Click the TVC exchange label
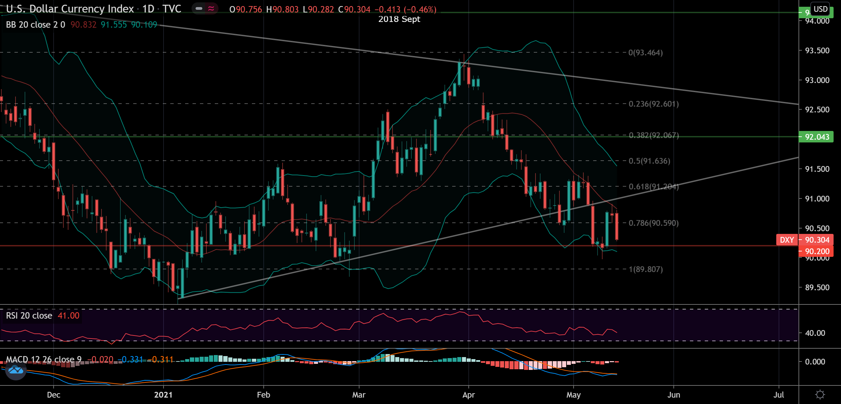The image size is (841, 404). pyautogui.click(x=172, y=9)
